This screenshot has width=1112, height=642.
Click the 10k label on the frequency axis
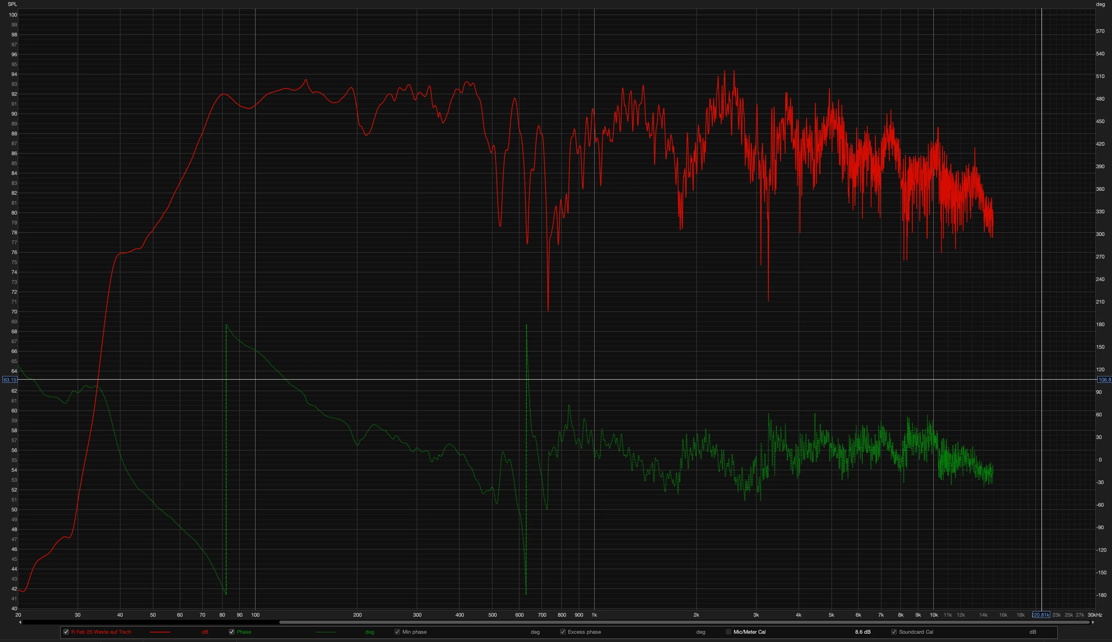point(933,615)
